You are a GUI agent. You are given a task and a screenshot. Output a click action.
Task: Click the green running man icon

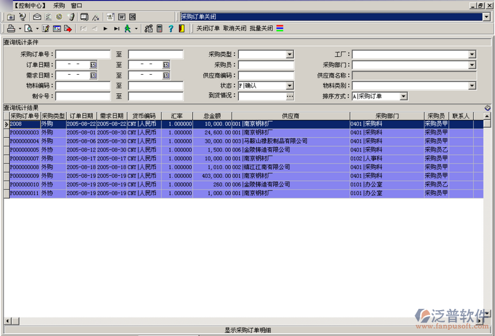point(127,28)
